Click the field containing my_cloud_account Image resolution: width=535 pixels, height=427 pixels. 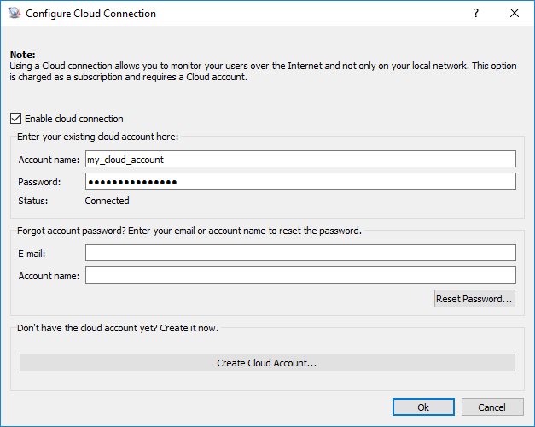tap(300, 159)
